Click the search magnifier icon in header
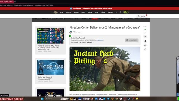The image size is (179, 101). pyautogui.click(x=121, y=12)
